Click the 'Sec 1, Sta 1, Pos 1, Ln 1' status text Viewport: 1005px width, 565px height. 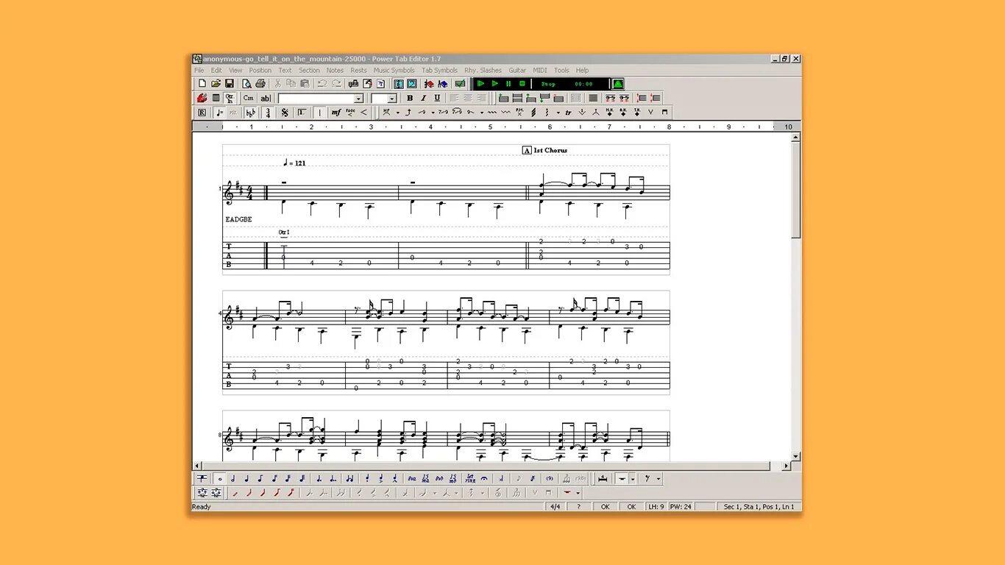(x=759, y=507)
